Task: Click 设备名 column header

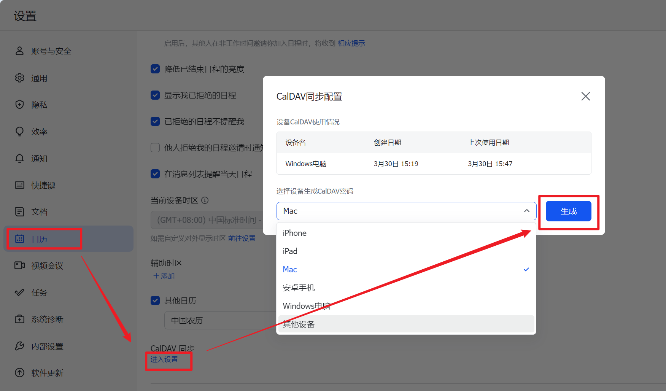Action: pyautogui.click(x=296, y=143)
